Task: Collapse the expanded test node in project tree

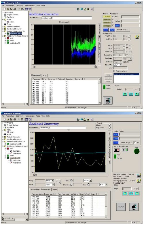Action: tap(5, 149)
